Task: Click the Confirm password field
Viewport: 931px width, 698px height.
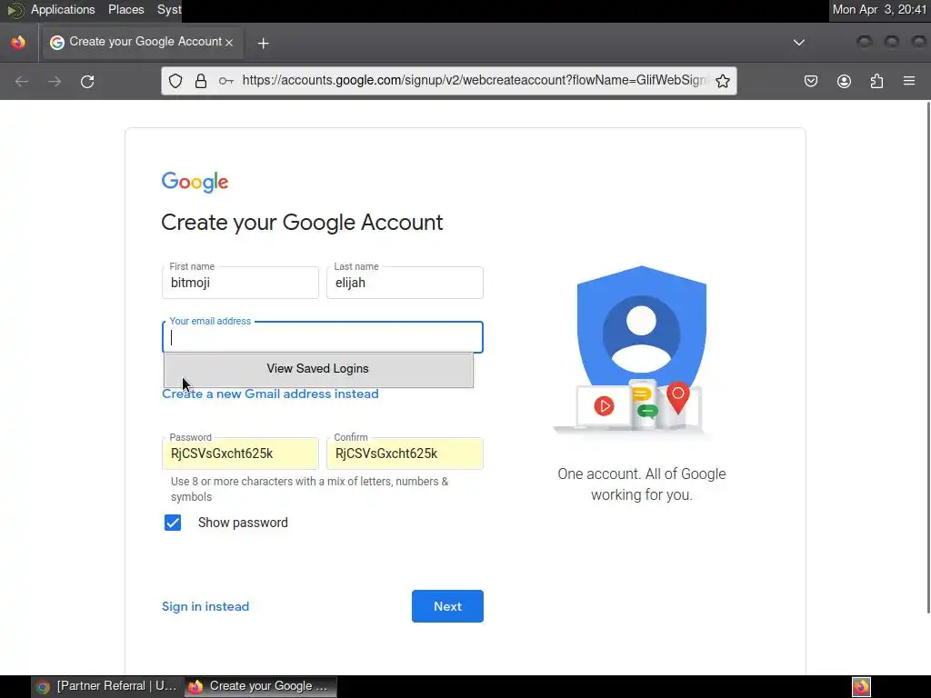Action: click(x=405, y=454)
